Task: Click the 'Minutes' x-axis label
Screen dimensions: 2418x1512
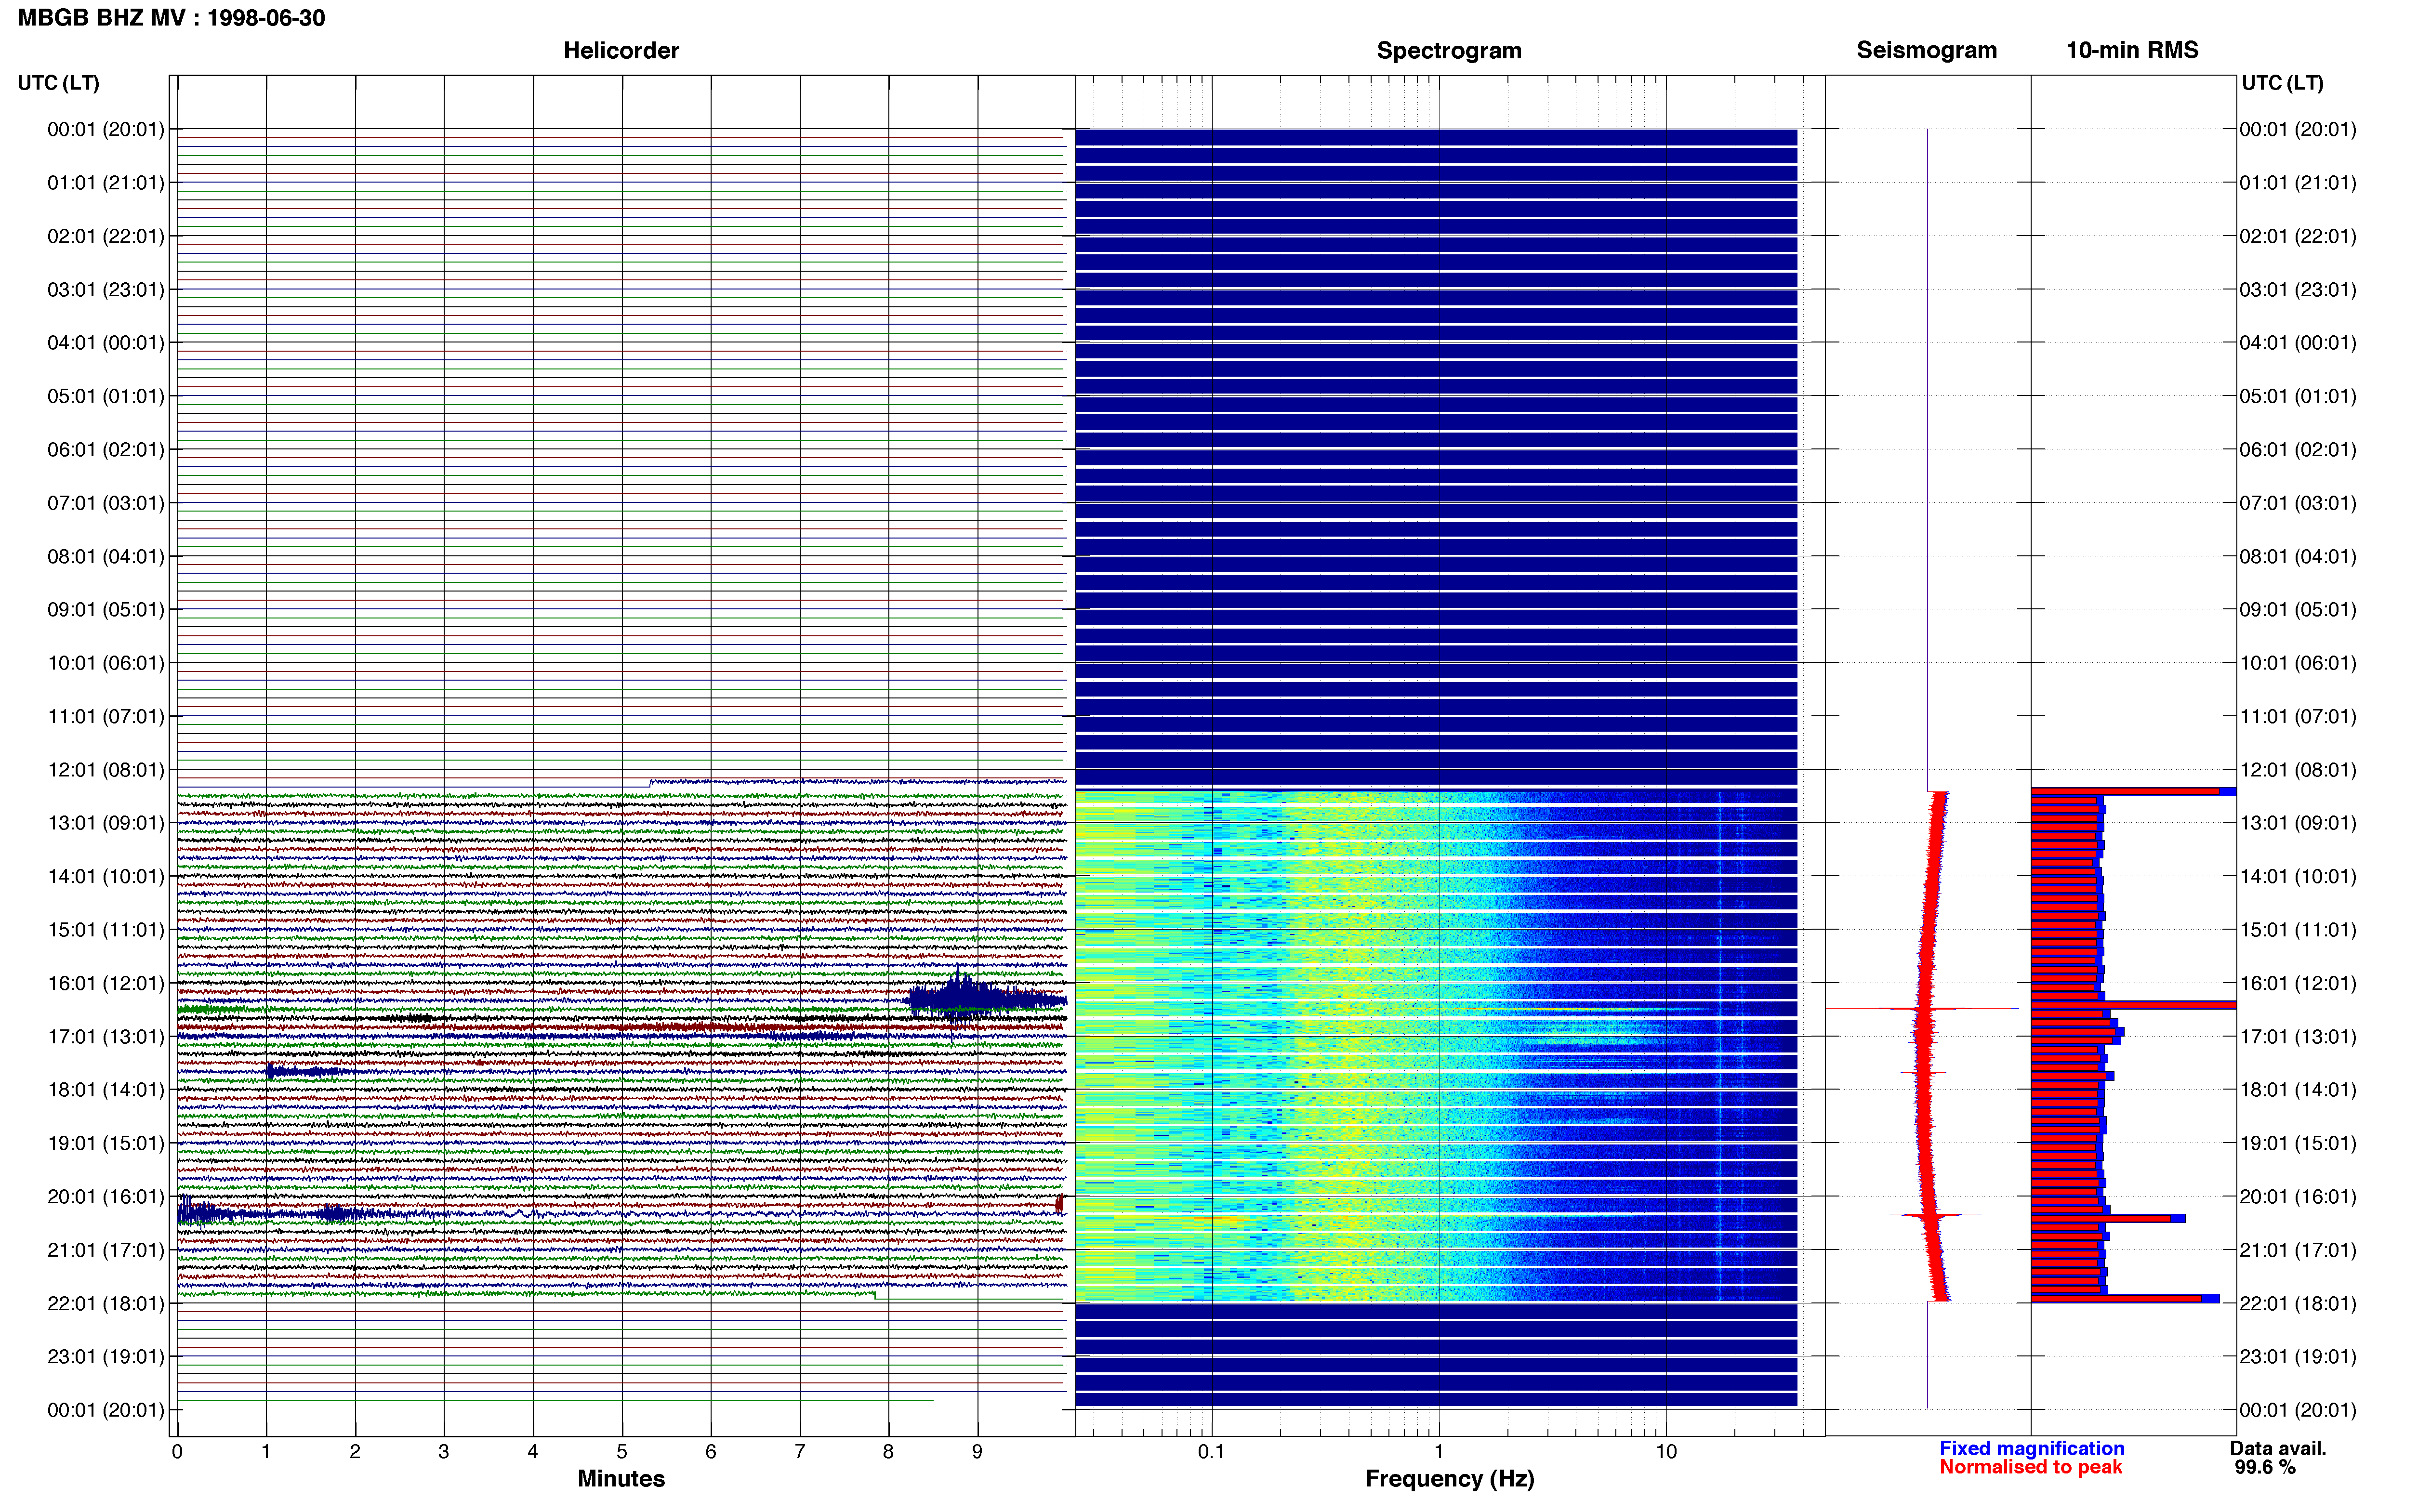Action: 621,1479
